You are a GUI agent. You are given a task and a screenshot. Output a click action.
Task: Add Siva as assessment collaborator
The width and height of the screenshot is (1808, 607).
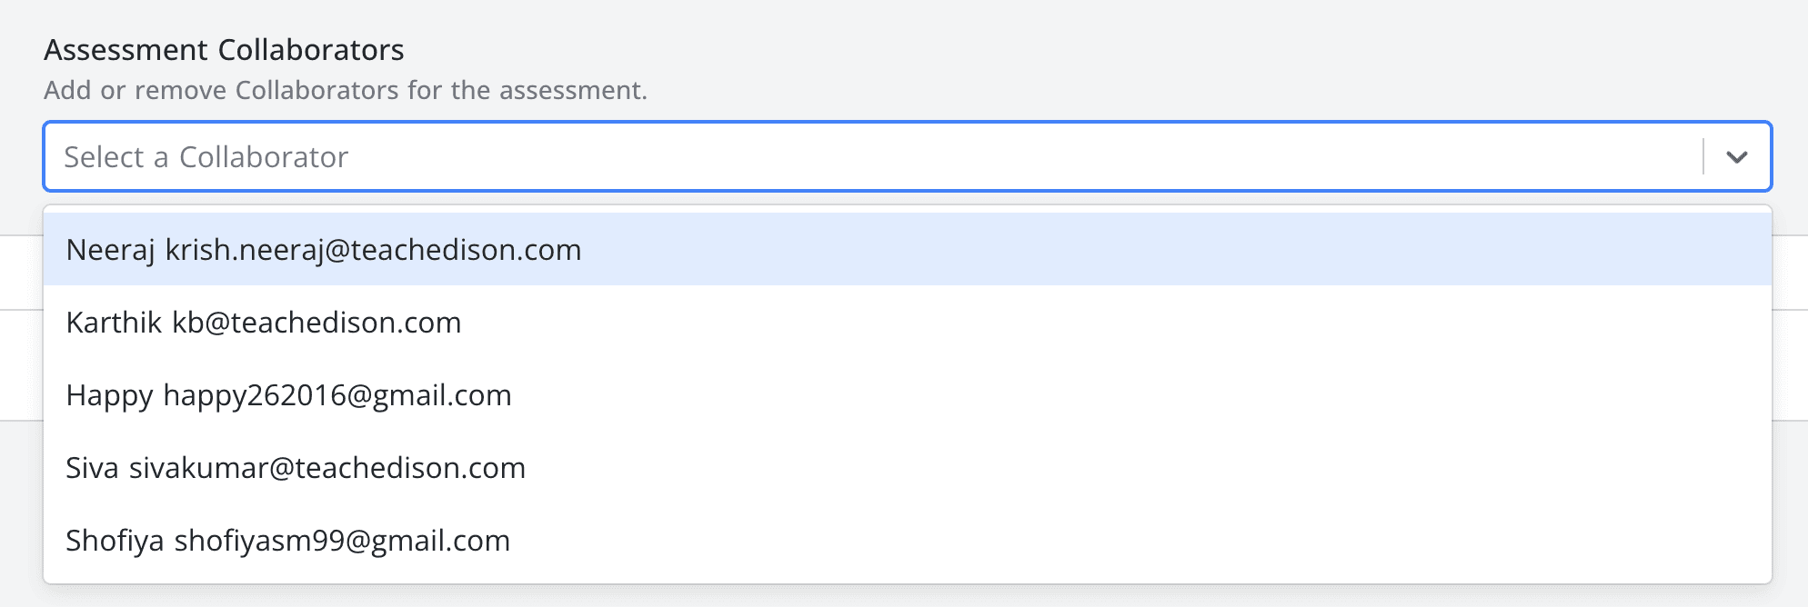[x=93, y=468]
